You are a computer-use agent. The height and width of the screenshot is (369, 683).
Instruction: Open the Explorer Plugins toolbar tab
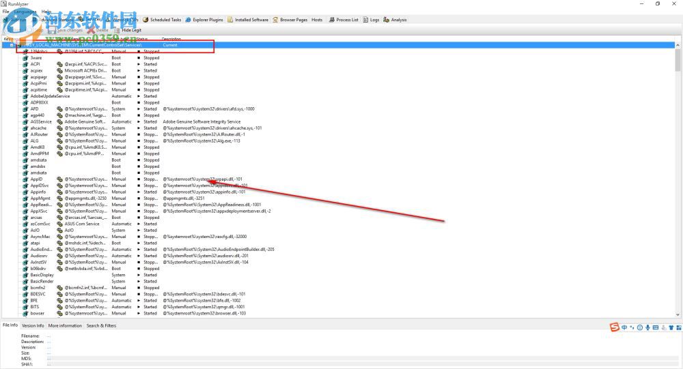pos(204,20)
